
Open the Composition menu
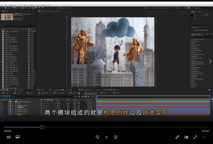click(12, 5)
